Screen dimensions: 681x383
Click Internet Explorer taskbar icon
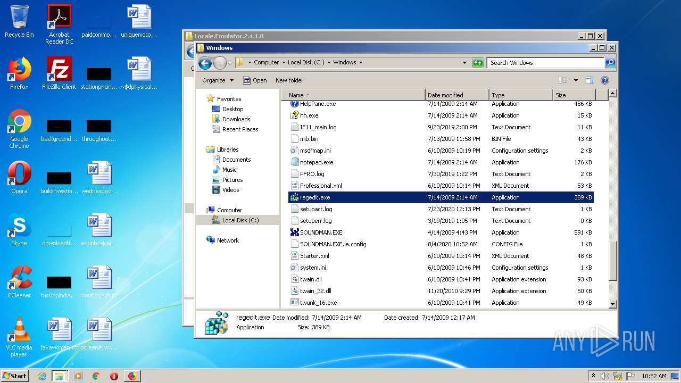click(x=42, y=376)
